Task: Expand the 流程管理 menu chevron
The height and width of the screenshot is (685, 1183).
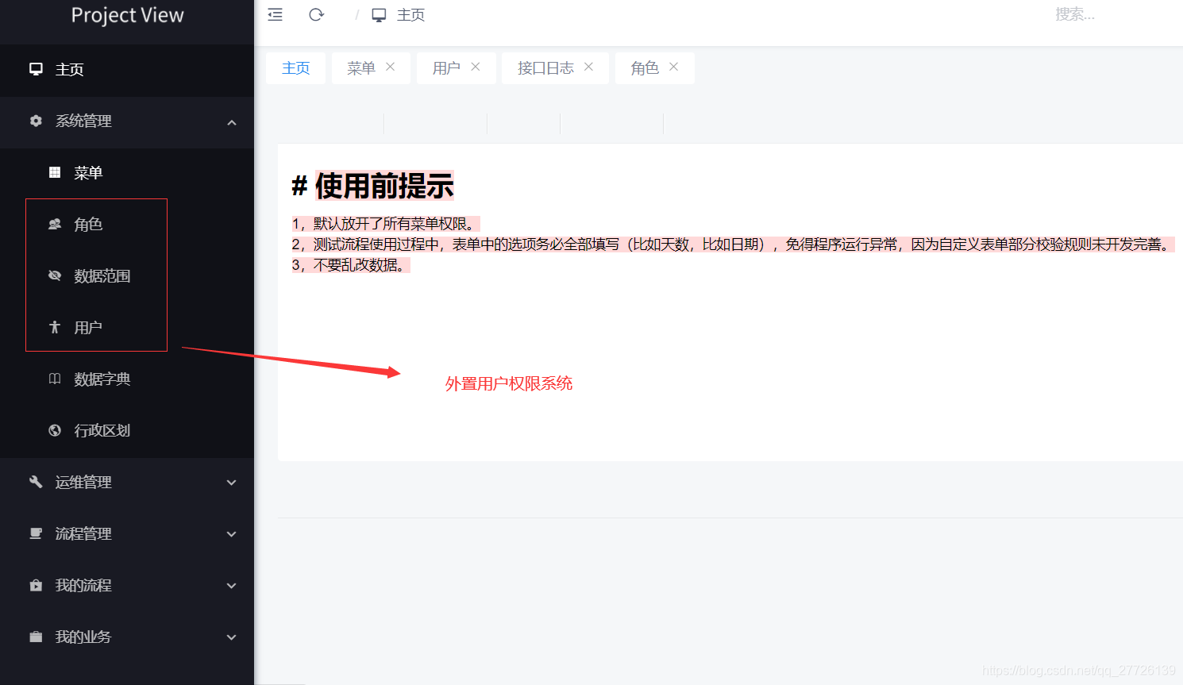Action: (x=232, y=534)
